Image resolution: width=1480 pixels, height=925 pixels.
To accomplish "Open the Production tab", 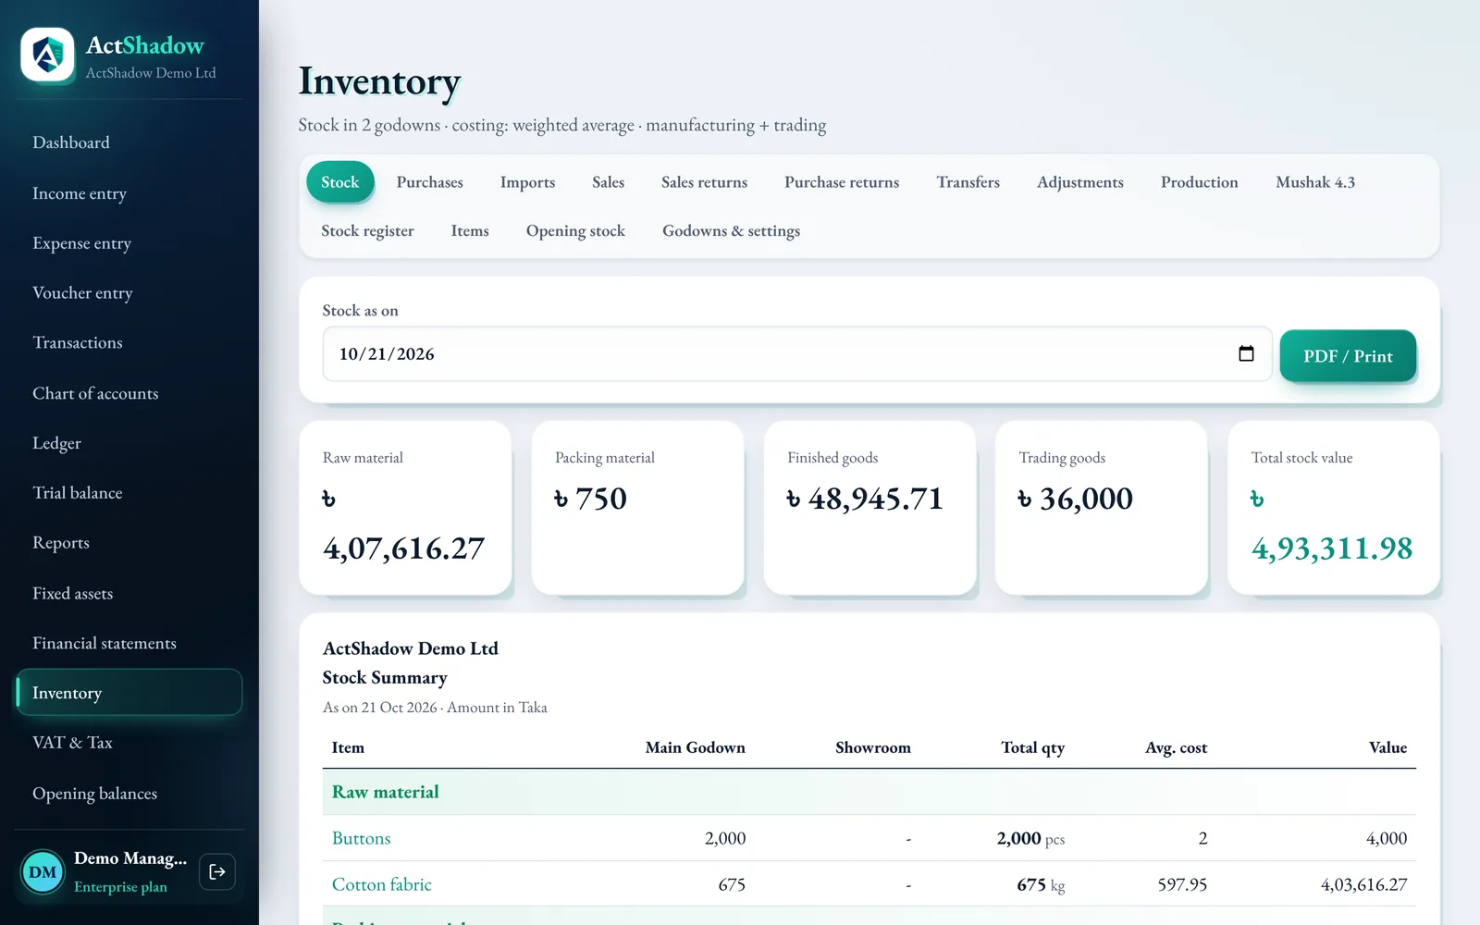I will coord(1199,182).
